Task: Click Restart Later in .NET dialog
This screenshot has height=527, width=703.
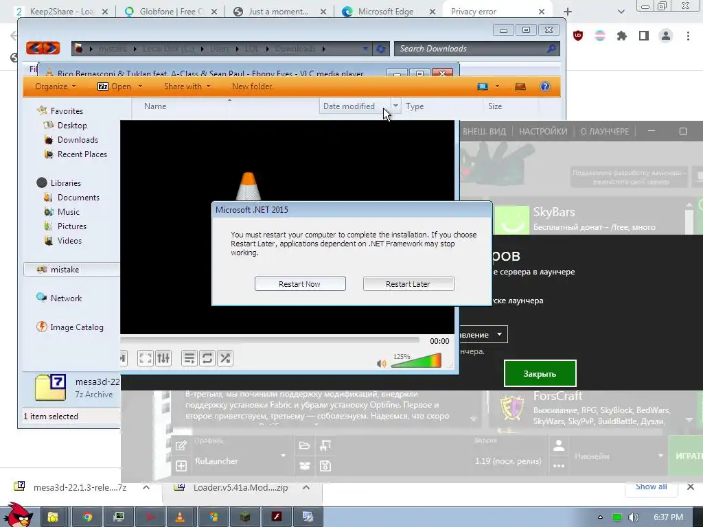Action: pos(408,283)
